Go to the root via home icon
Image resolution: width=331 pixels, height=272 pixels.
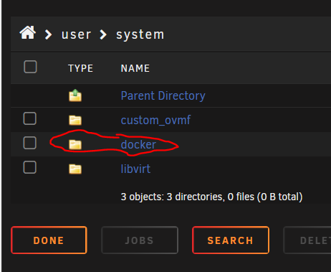point(28,32)
